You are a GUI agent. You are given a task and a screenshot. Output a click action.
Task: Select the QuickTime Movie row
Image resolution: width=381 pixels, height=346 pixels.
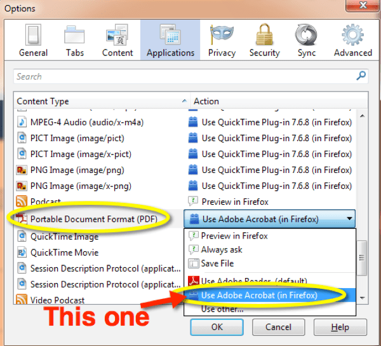point(98,253)
